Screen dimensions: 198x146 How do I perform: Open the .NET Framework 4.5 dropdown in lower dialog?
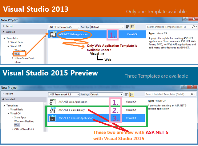pyautogui.click(x=64, y=94)
